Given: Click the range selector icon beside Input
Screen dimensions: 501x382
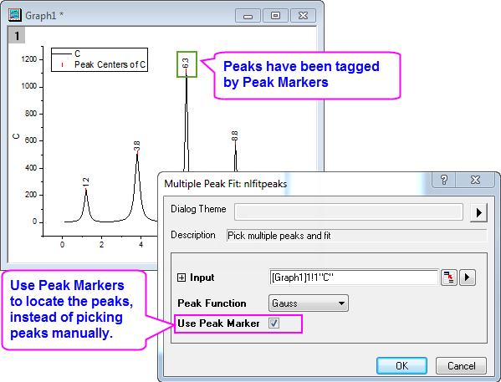Looking at the screenshot, I should coord(449,278).
